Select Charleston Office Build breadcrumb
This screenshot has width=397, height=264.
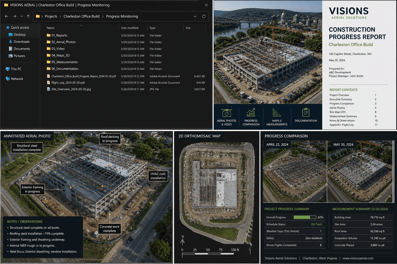point(81,16)
